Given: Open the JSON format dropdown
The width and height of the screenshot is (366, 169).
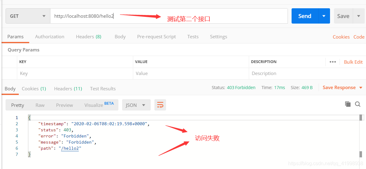Looking at the screenshot, I should click(x=136, y=105).
